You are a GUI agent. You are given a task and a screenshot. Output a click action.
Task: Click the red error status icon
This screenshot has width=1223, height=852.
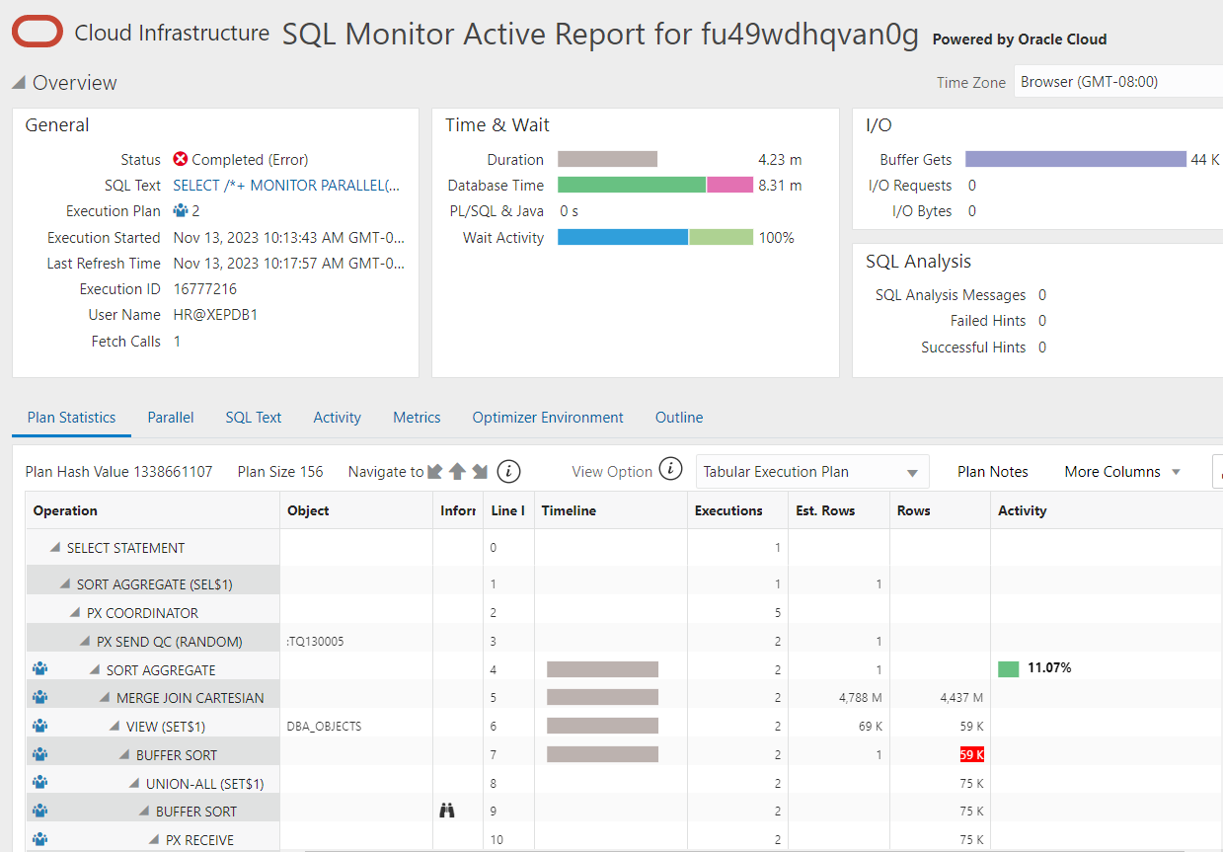pos(180,159)
